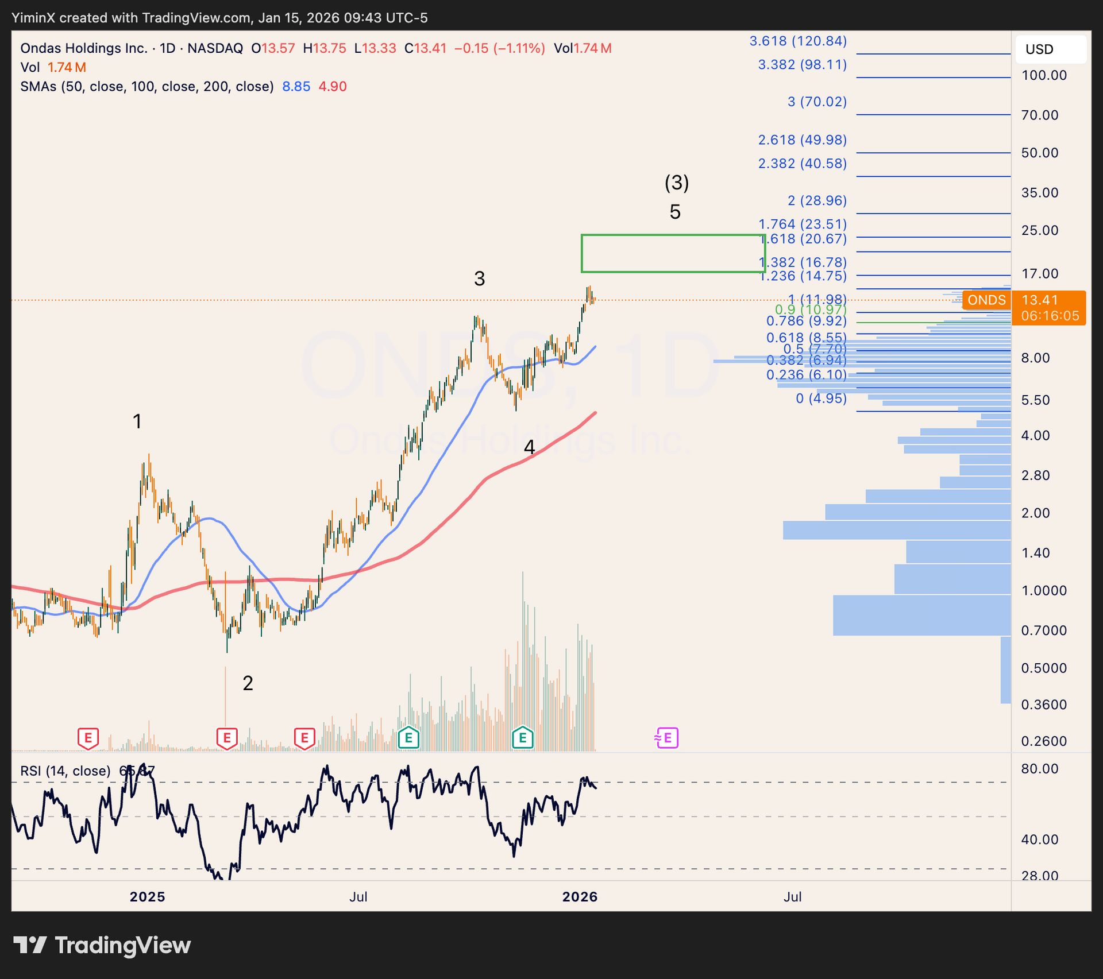The width and height of the screenshot is (1103, 979).
Task: Select the Vol indicator legend line
Action: click(30, 68)
